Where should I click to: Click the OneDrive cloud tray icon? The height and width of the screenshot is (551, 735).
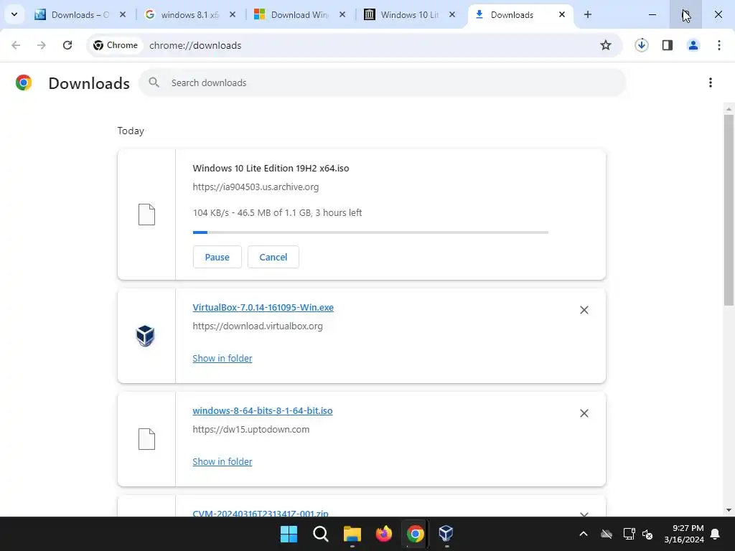point(607,534)
